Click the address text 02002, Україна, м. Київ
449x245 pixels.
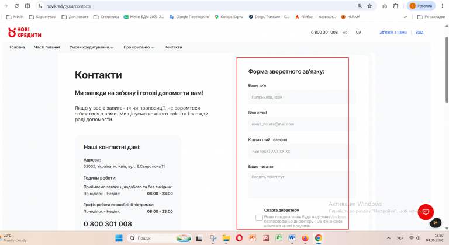[x=125, y=166]
